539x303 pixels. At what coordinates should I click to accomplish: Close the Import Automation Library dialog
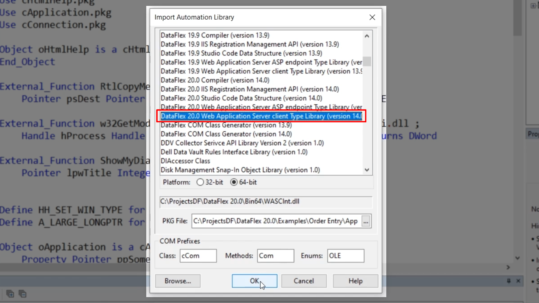[372, 17]
